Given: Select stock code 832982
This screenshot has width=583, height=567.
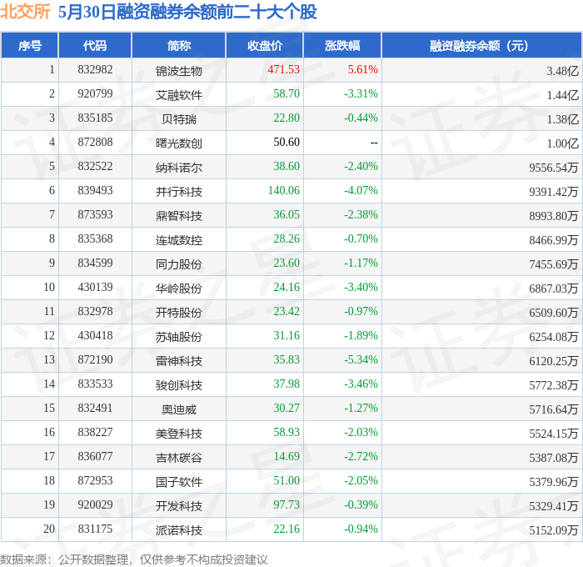Looking at the screenshot, I should [95, 69].
